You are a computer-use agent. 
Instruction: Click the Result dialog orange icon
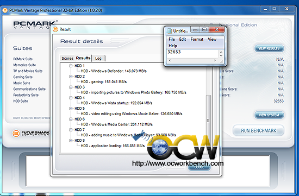coord(55,29)
